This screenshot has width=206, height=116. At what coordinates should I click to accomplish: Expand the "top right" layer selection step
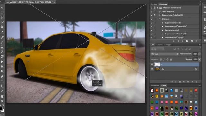coord(163,38)
